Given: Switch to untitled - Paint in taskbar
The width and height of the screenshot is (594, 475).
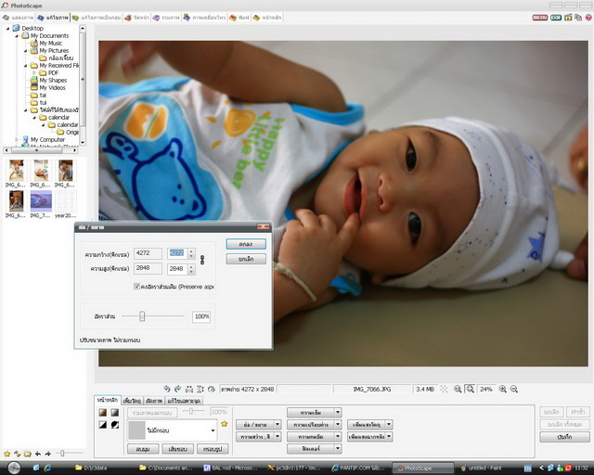Looking at the screenshot, I should click(483, 469).
